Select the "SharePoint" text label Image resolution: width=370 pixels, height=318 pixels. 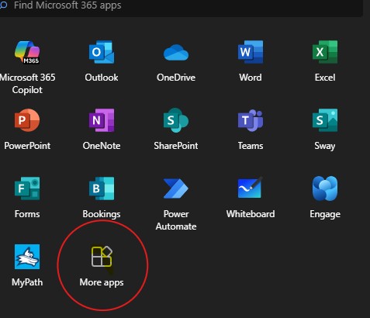(176, 146)
